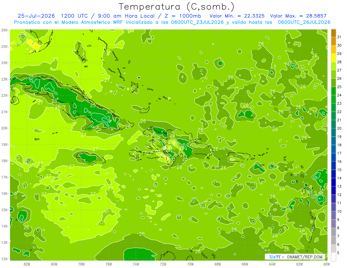Click the 18N latitude axis label

click(x=4, y=161)
